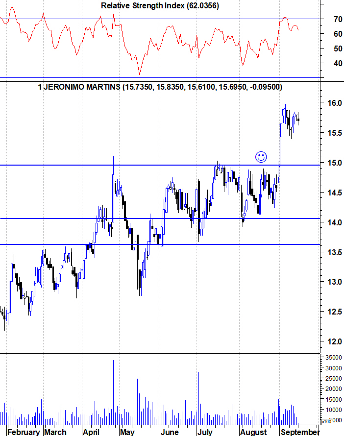Click the February month label
The width and height of the screenshot is (344, 436).
point(24,432)
